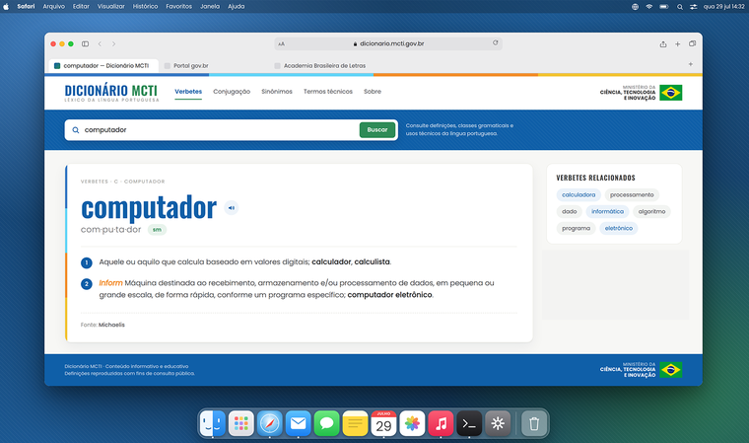Go back with the Safari back arrow
The width and height of the screenshot is (749, 443).
[100, 44]
